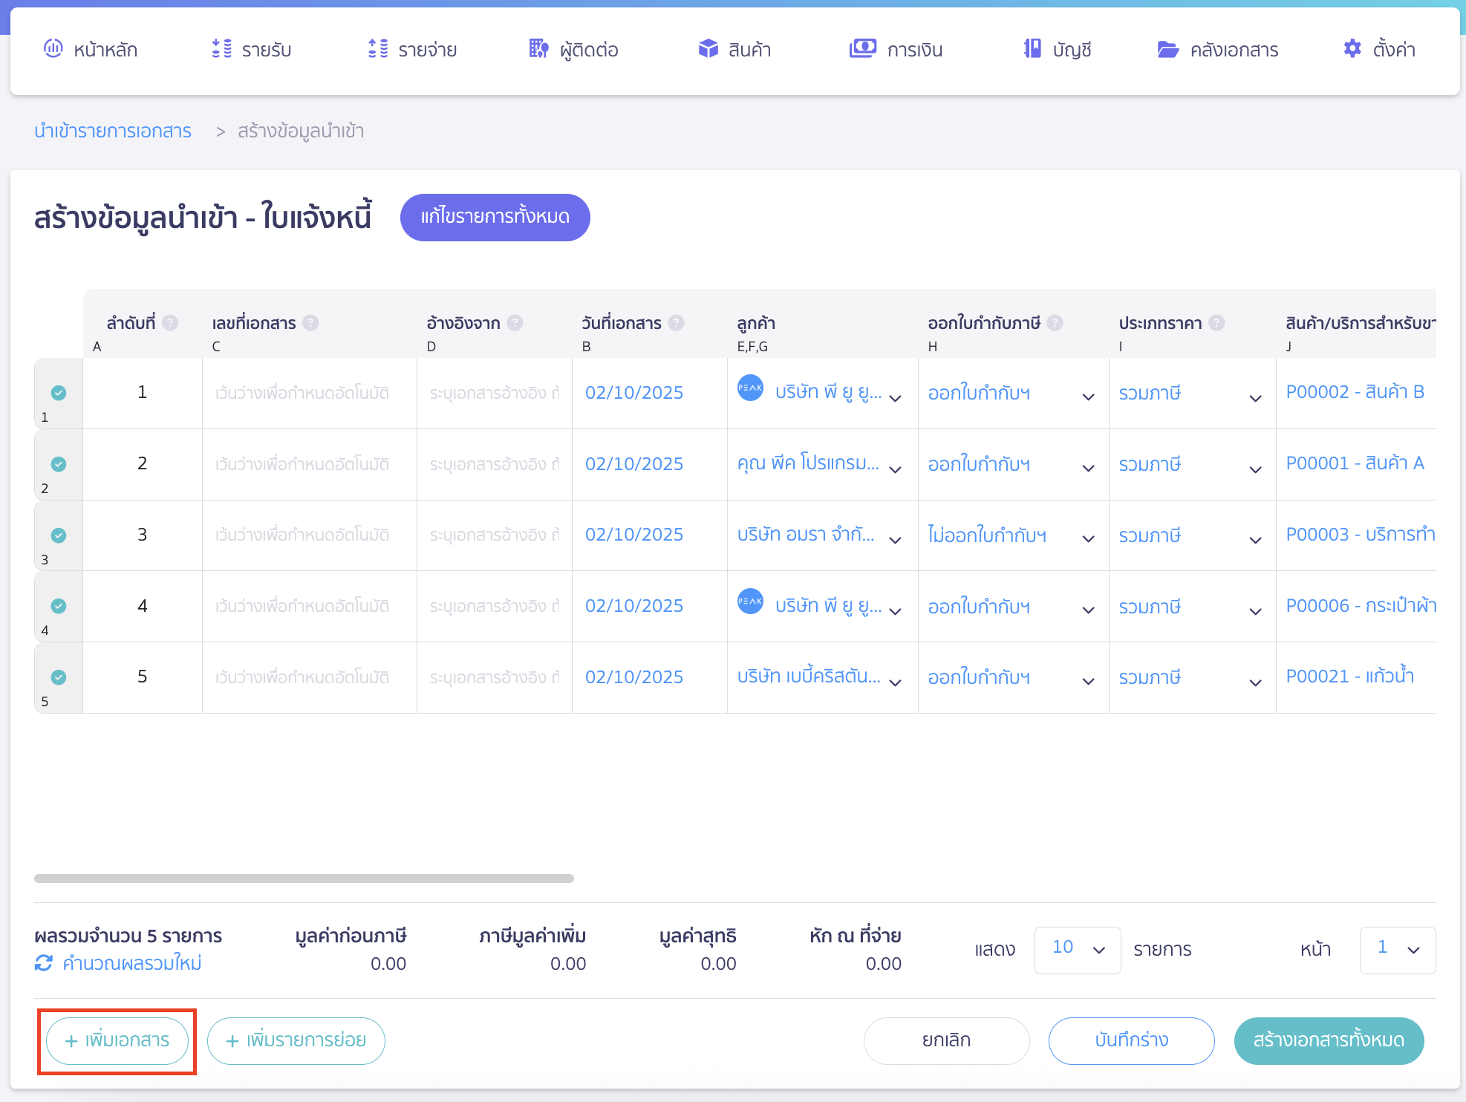
Task: Click the recalculate totals refresh icon
Action: pyautogui.click(x=44, y=963)
